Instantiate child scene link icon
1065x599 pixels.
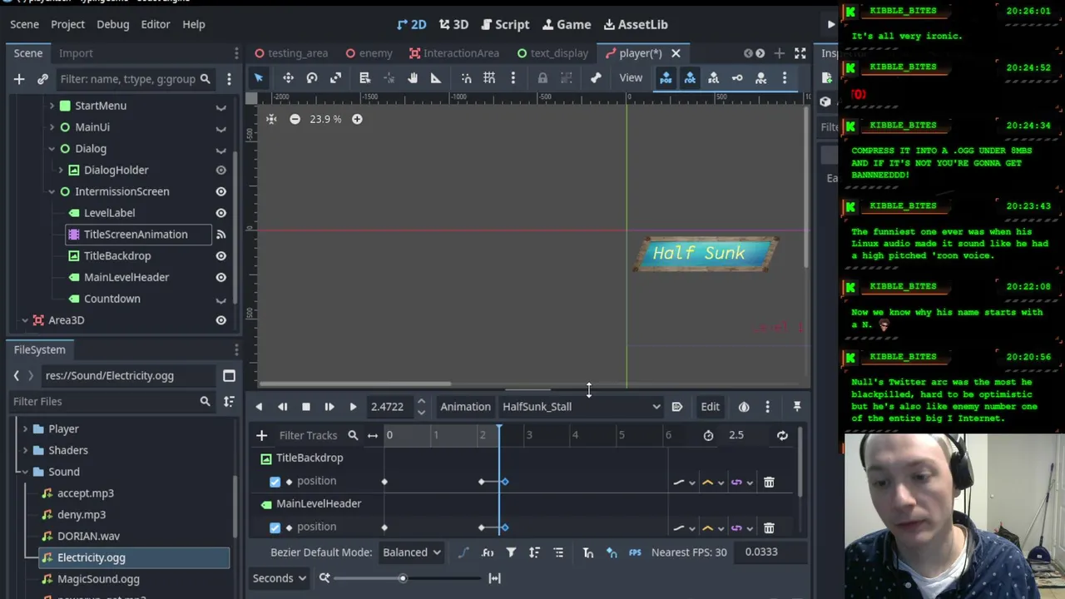[x=43, y=79]
